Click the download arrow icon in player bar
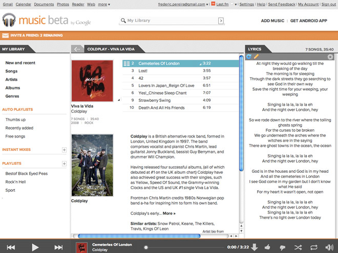 click(x=255, y=247)
